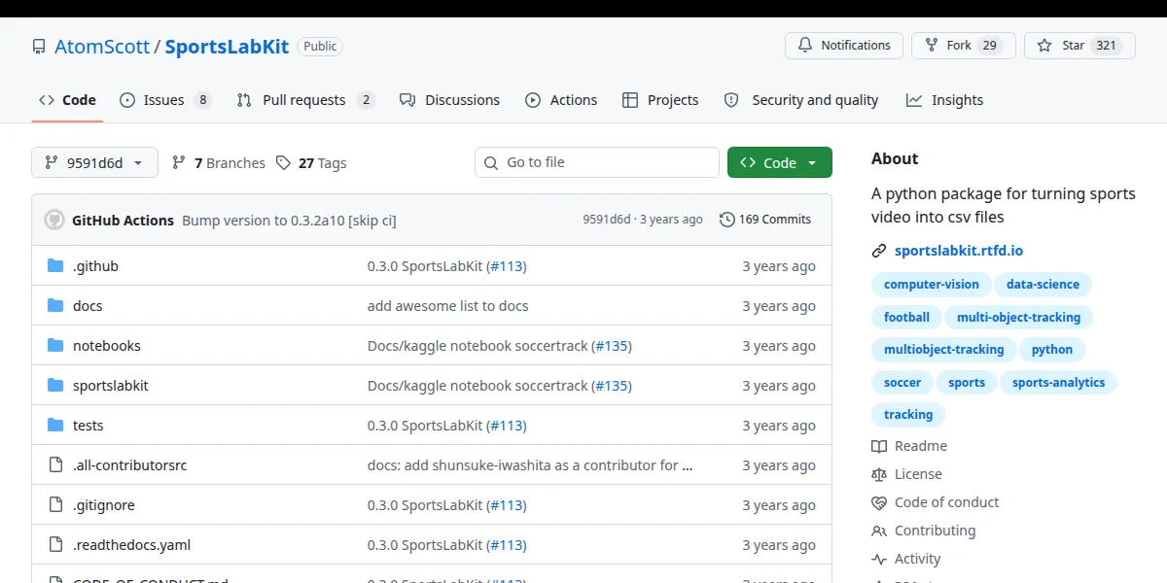This screenshot has width=1167, height=583.
Task: Open 'add awesome list to docs' commit message
Action: [448, 306]
